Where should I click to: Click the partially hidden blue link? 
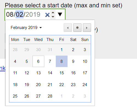pos(2,68)
